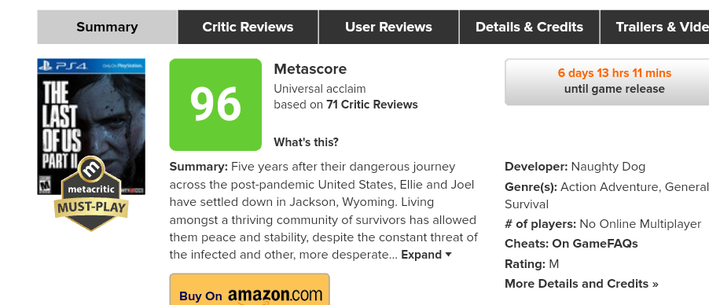Switch to the Summary tab

click(107, 28)
